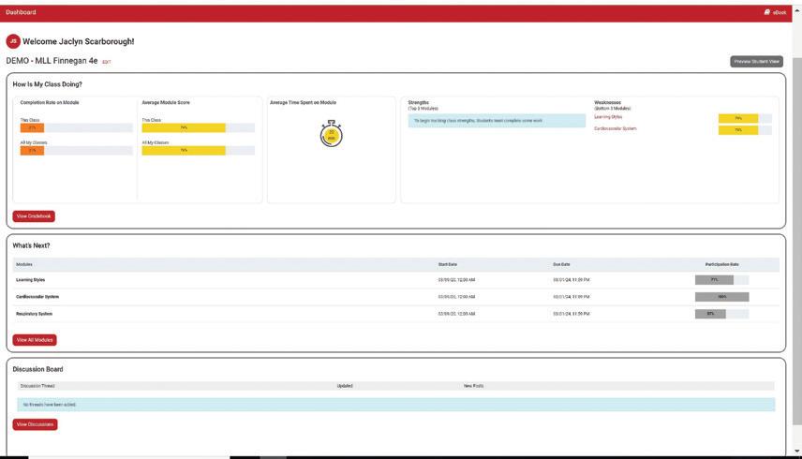Click the vertical scrollbar down arrow
Screen dimensions: 802x459
tap(797, 452)
